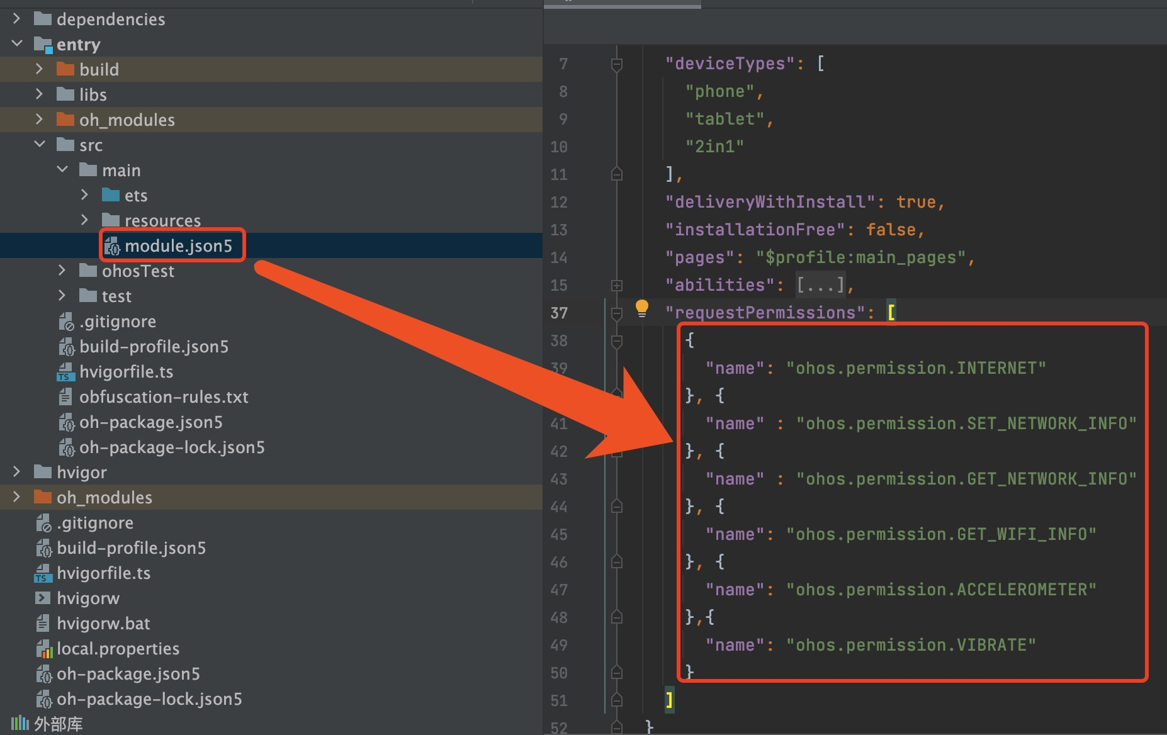Click the entry .gitignore file icon
The height and width of the screenshot is (735, 1167).
click(x=66, y=322)
